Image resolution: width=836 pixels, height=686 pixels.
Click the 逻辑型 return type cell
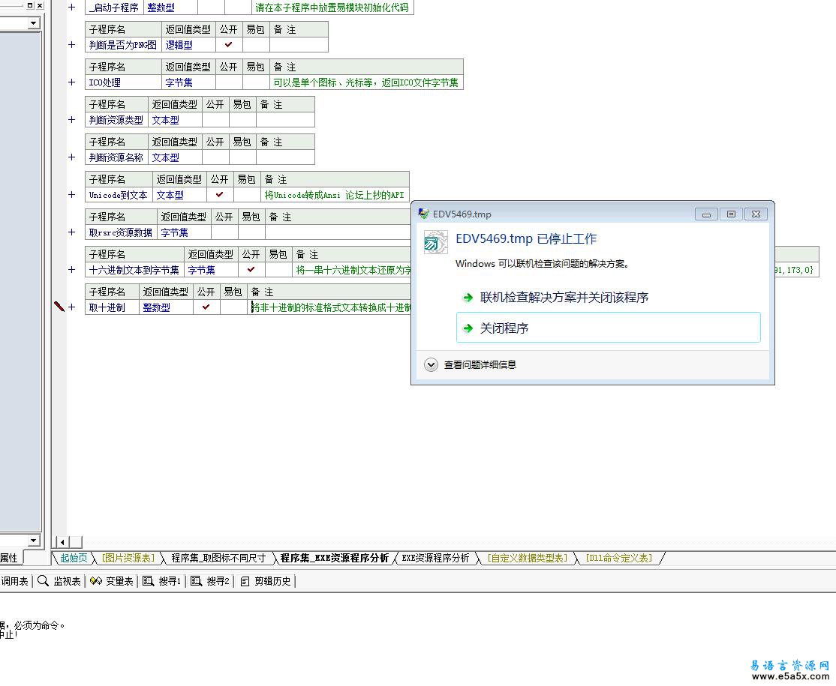pyautogui.click(x=189, y=45)
